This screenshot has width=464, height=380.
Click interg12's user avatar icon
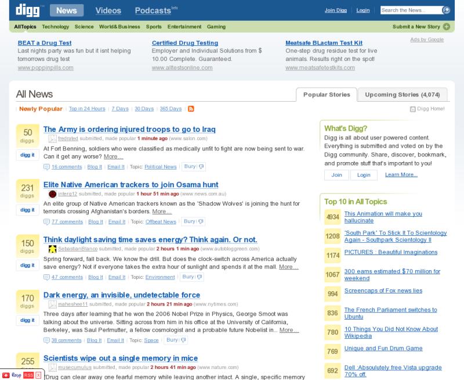[x=52, y=194]
